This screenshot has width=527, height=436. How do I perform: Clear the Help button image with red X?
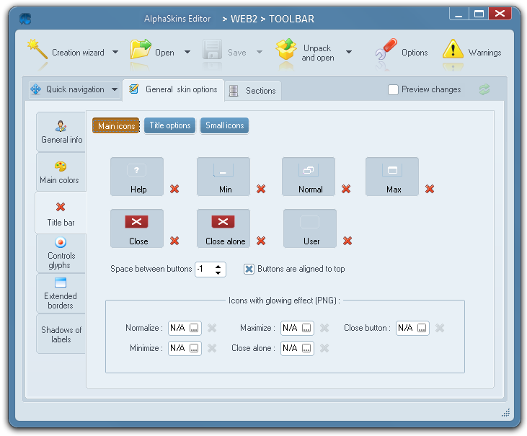(x=174, y=189)
